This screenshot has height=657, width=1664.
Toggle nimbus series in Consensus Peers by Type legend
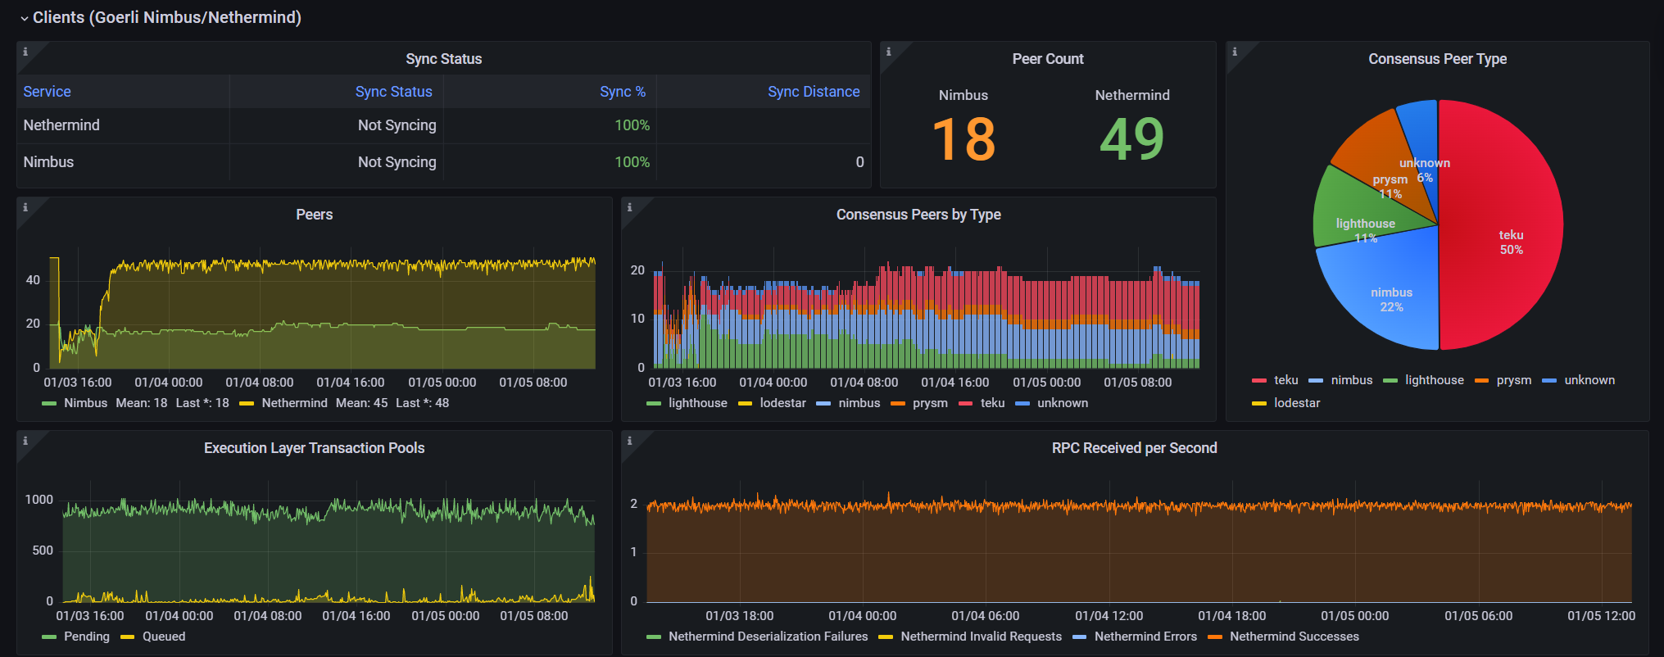[859, 403]
